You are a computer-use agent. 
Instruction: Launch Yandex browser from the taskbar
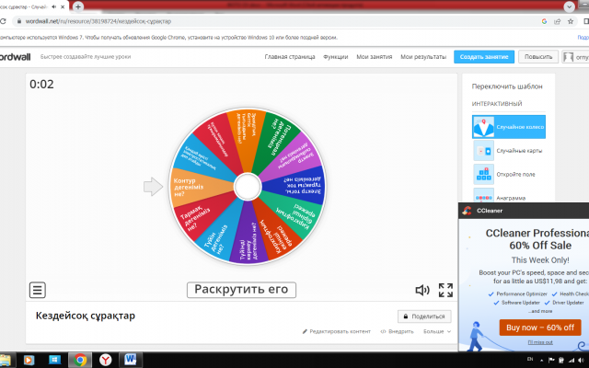(106, 359)
